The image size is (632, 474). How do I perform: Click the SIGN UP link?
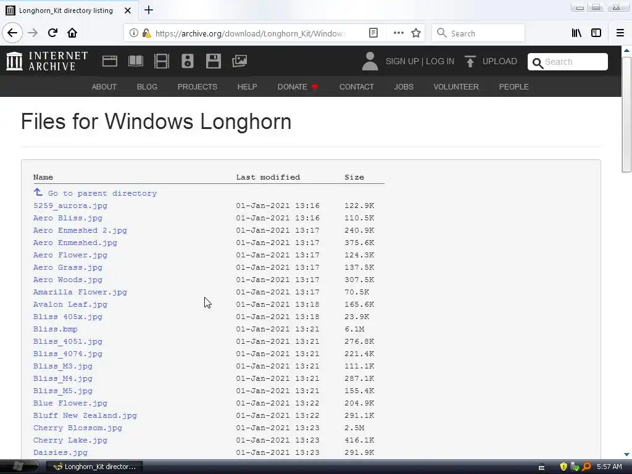point(402,61)
